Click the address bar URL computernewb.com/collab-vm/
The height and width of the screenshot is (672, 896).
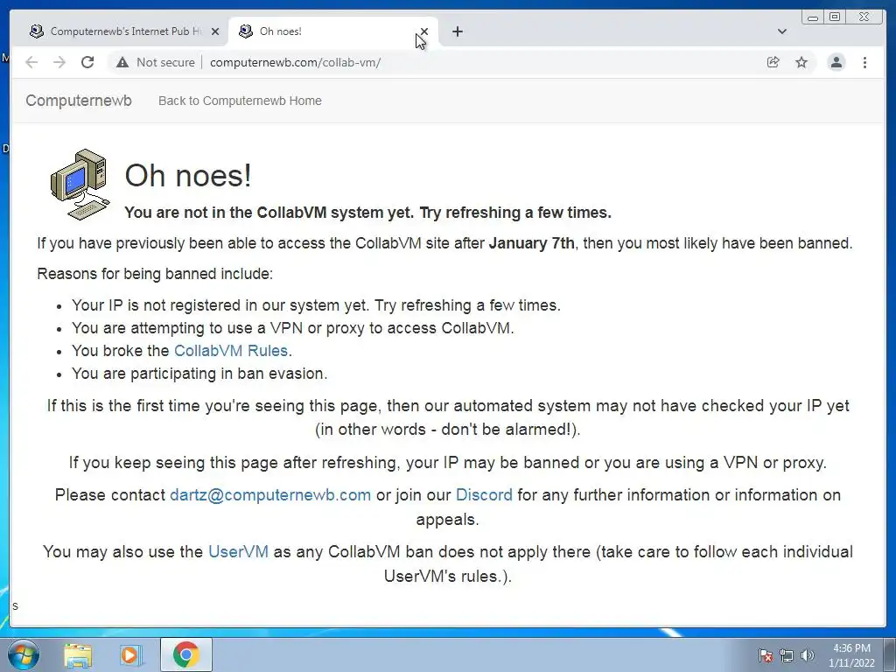(295, 62)
